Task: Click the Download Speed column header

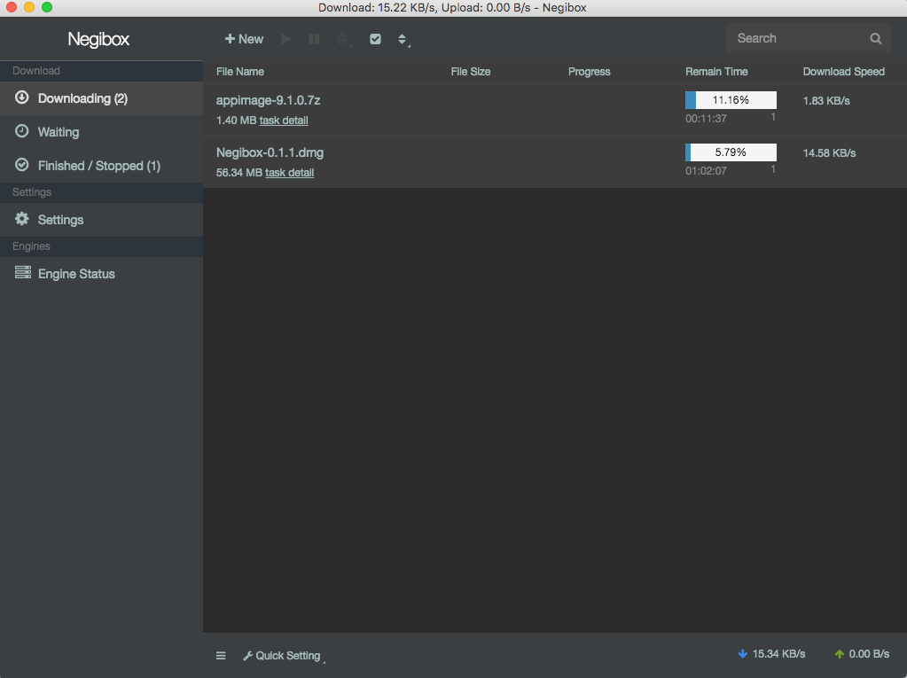Action: [843, 72]
